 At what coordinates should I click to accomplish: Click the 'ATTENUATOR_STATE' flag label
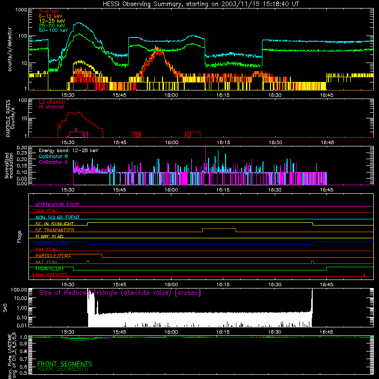click(x=57, y=205)
